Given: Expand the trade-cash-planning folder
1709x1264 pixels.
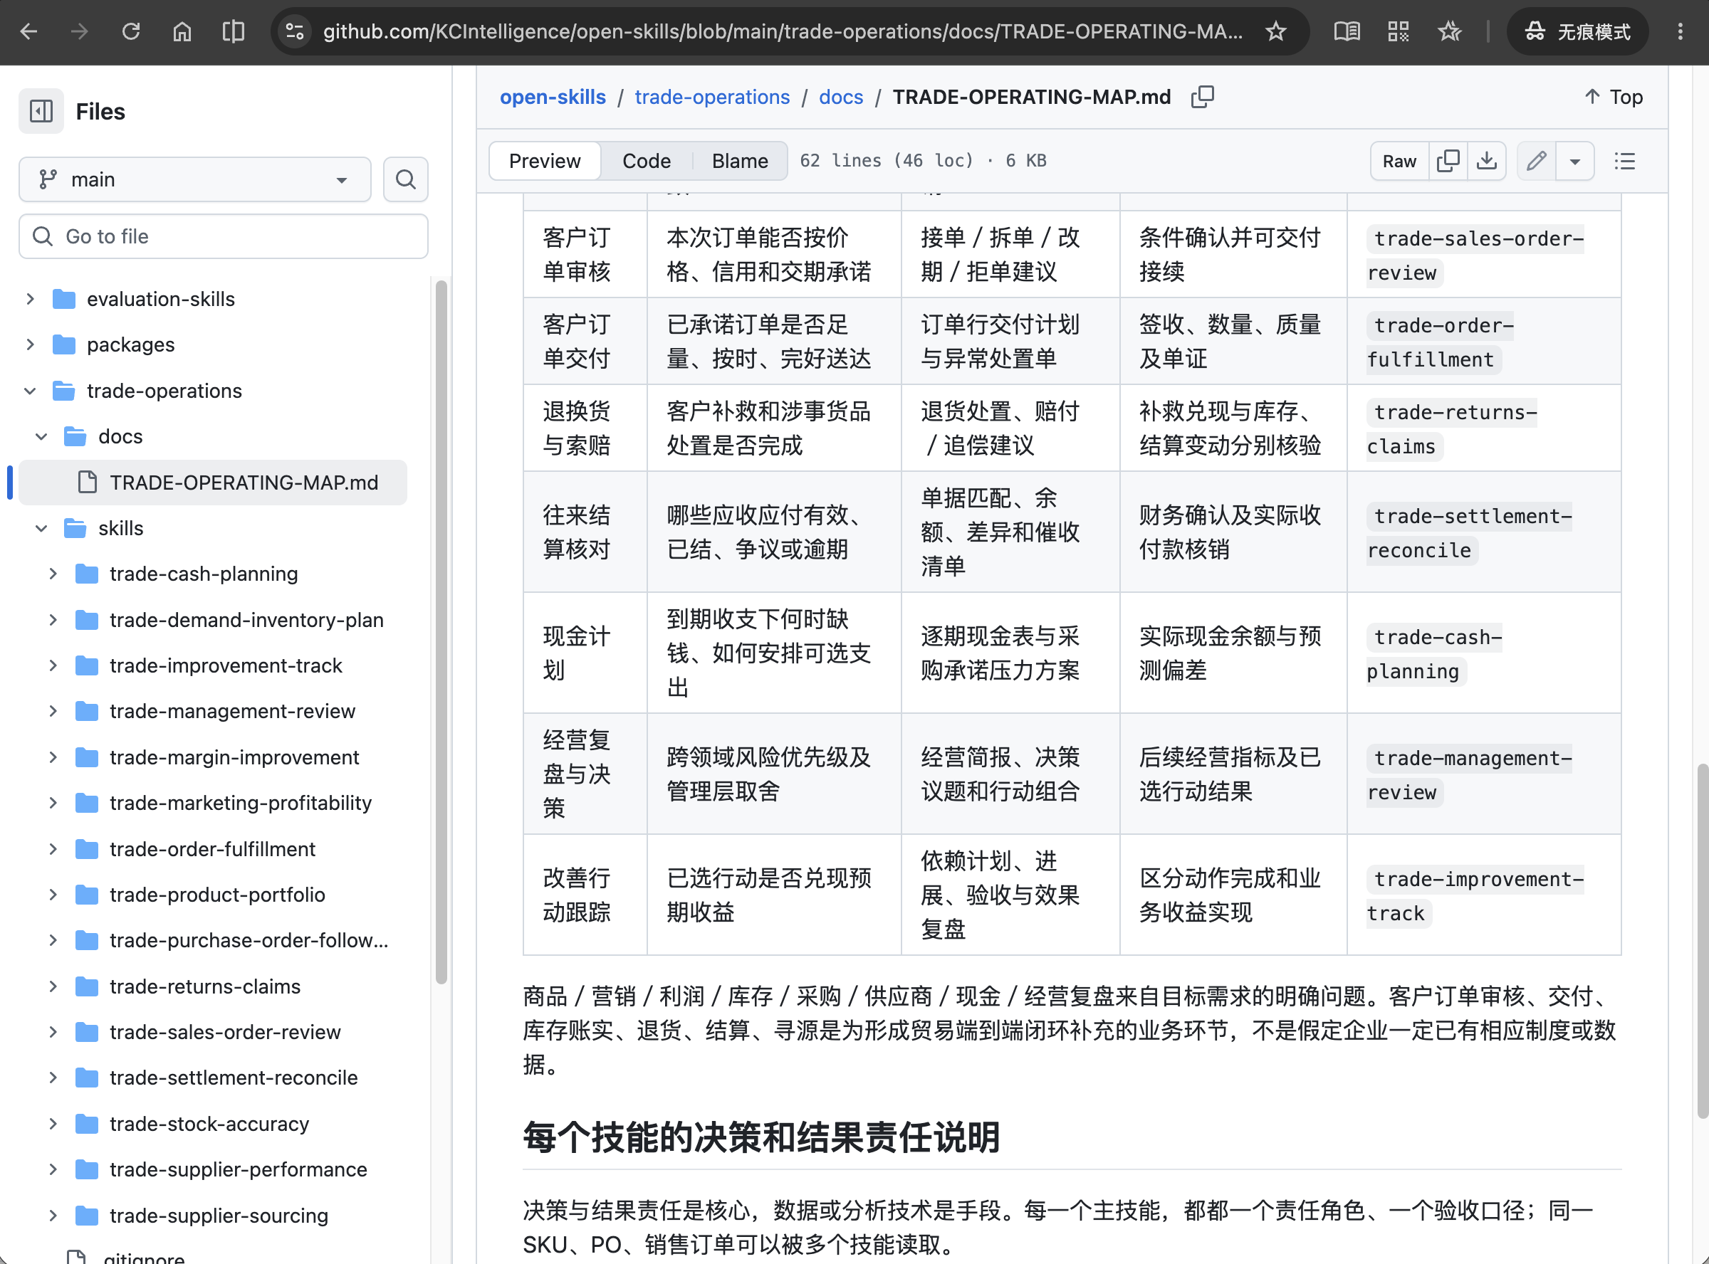Looking at the screenshot, I should click(53, 574).
